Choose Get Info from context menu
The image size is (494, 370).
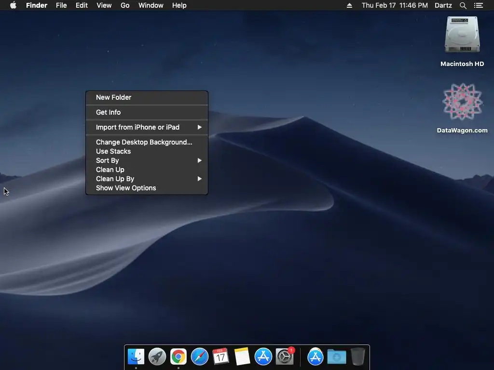(147, 112)
